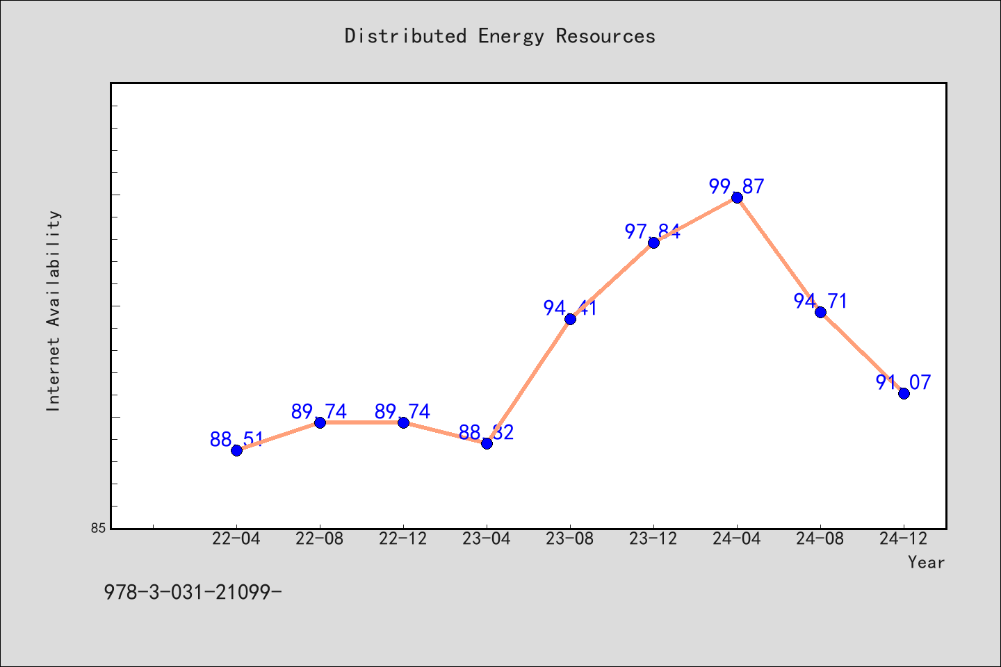Click the value label 88.51
This screenshot has height=667, width=1001.
[236, 439]
